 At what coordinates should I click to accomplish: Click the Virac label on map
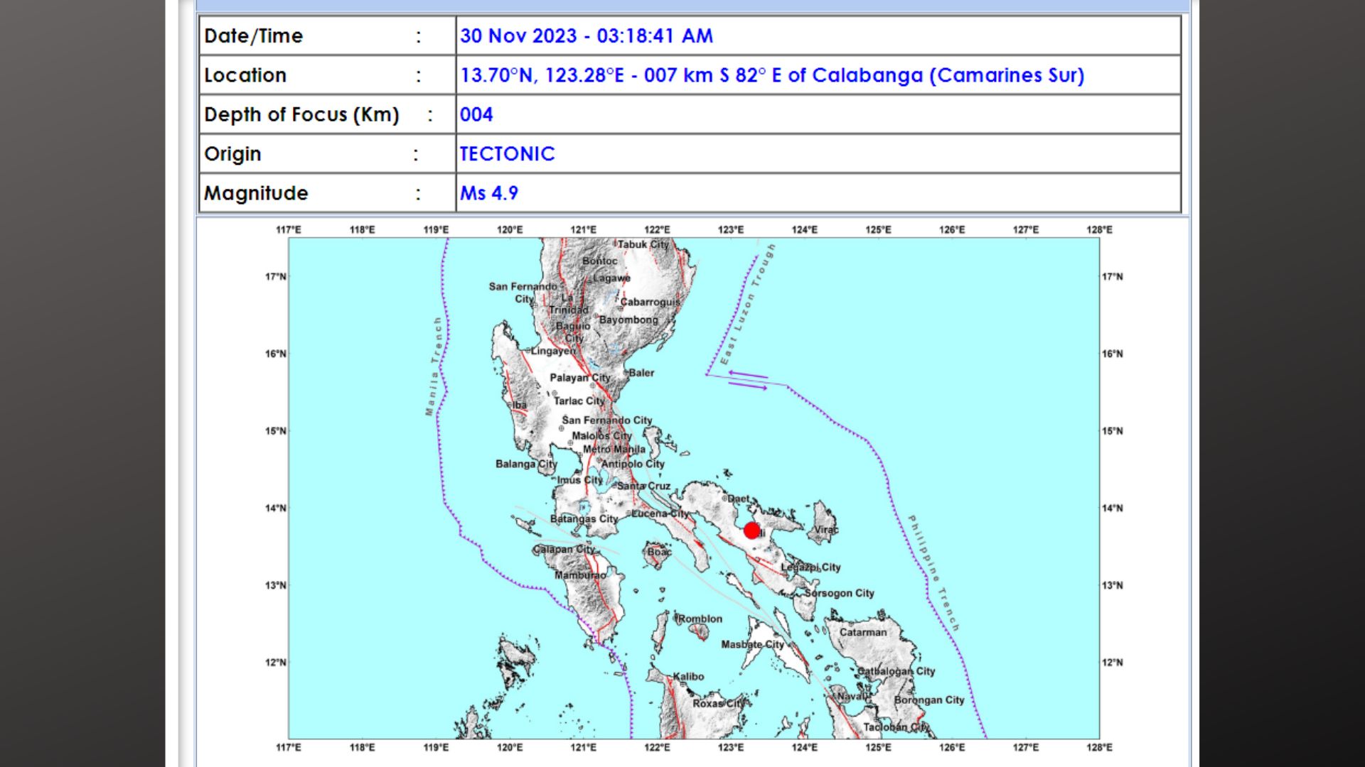(826, 530)
